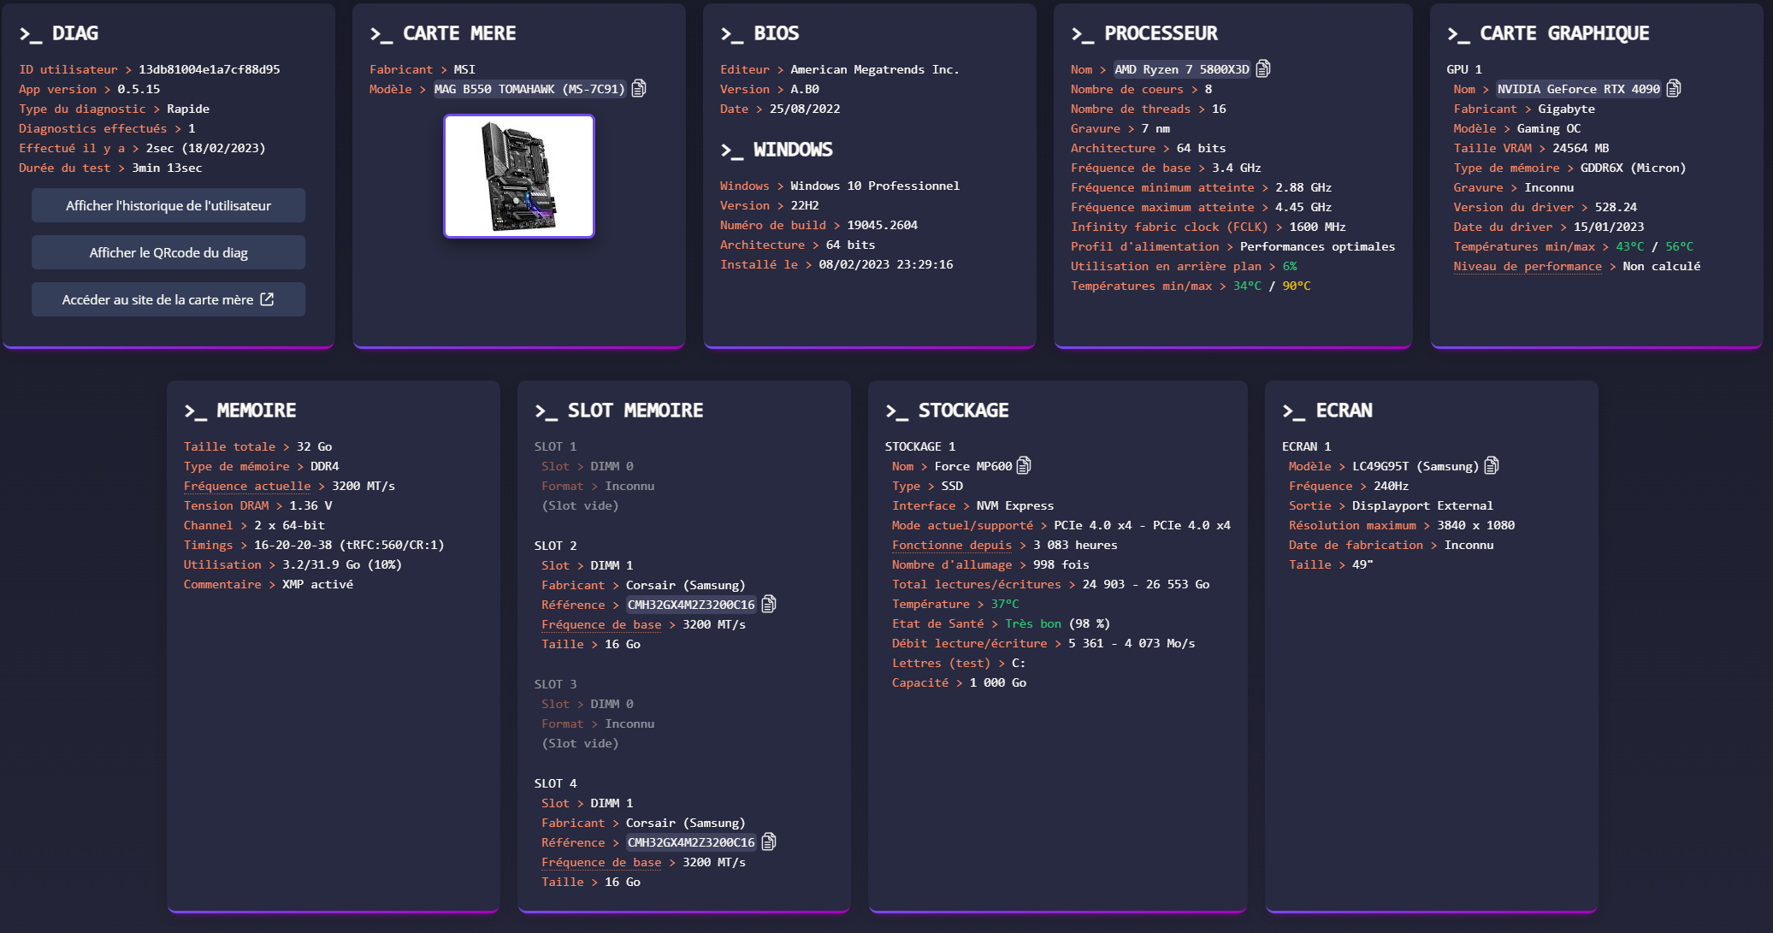Viewport: 1773px width, 933px height.
Task: Click the Fonctionne depuis label in STOCKAGE
Action: coord(952,545)
